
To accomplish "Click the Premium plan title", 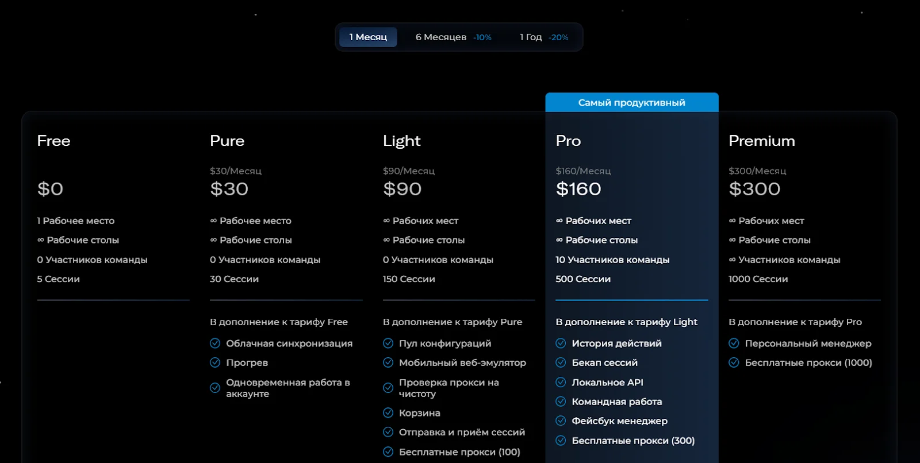I will 762,141.
